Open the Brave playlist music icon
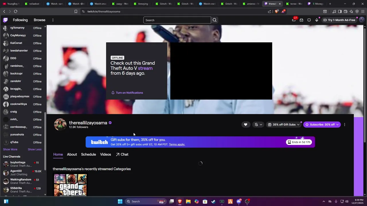The image size is (367, 206). pos(334,11)
